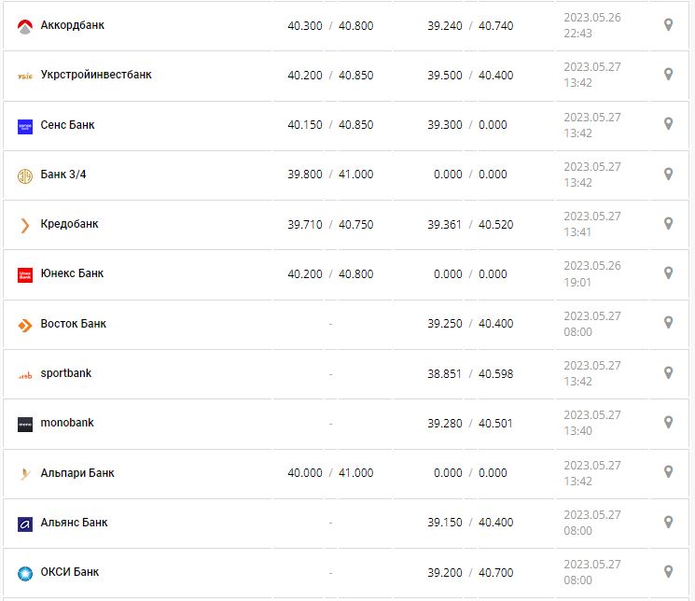Click the Кредобанк orange chevron logo
The height and width of the screenshot is (601, 695).
25,225
